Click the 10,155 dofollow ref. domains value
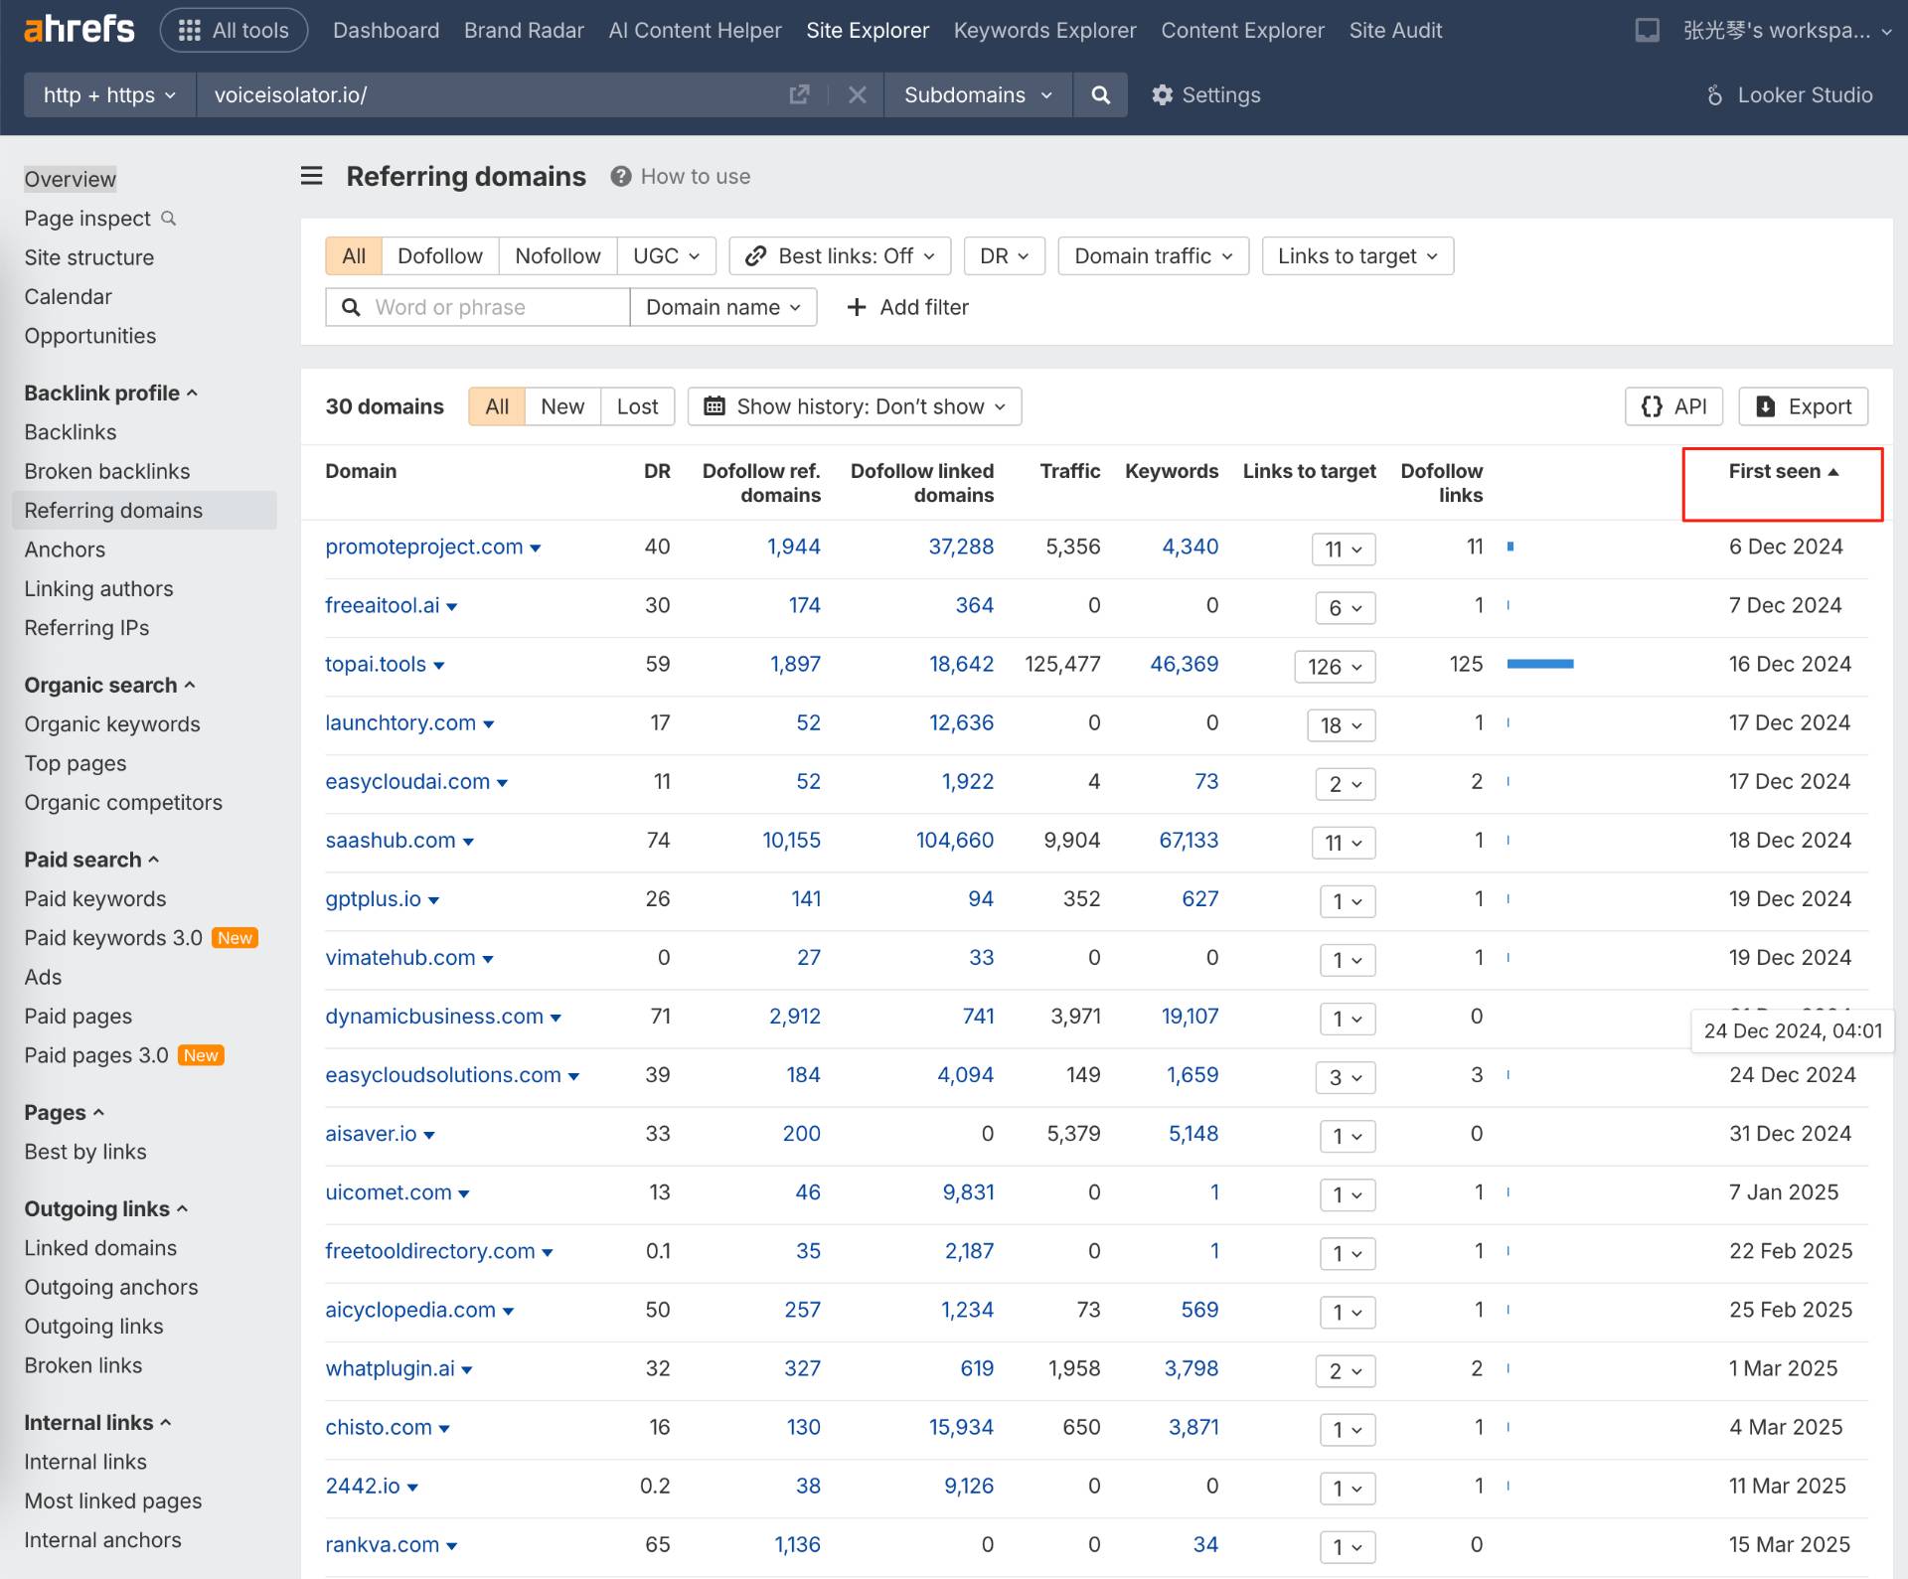This screenshot has height=1579, width=1908. pos(791,841)
